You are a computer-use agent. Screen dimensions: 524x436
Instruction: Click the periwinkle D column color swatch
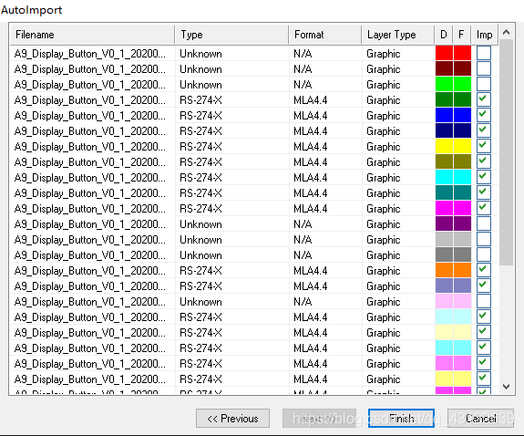pyautogui.click(x=444, y=285)
